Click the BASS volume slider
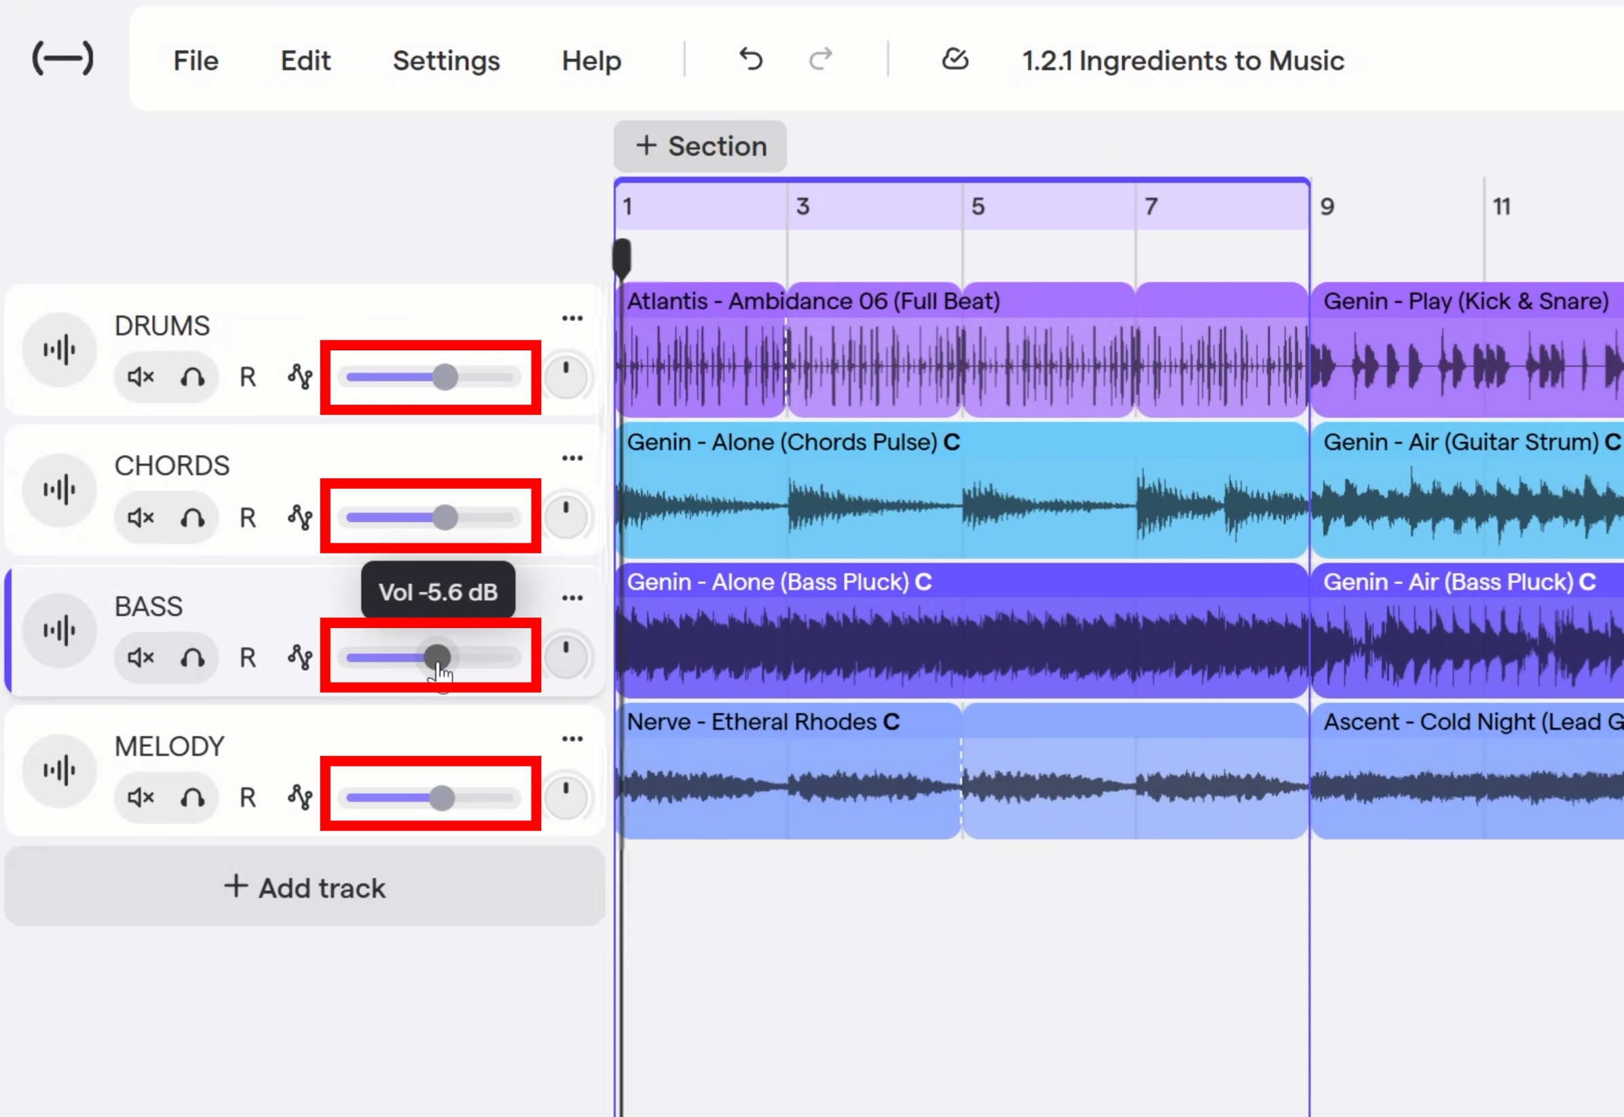 point(430,657)
